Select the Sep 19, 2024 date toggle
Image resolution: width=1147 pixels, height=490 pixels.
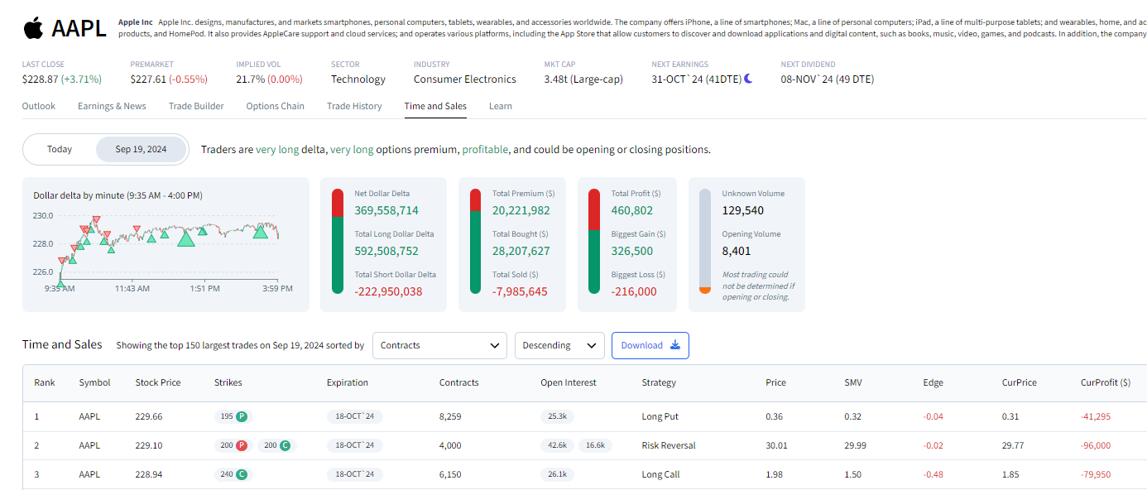pyautogui.click(x=141, y=150)
